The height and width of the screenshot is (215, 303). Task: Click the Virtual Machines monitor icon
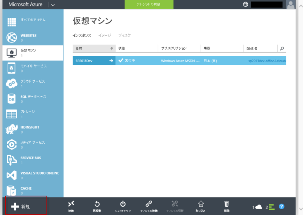click(12, 53)
